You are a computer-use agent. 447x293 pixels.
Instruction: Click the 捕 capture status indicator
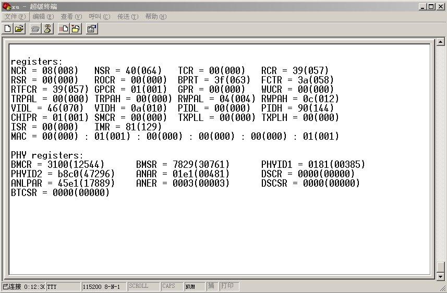(212, 286)
